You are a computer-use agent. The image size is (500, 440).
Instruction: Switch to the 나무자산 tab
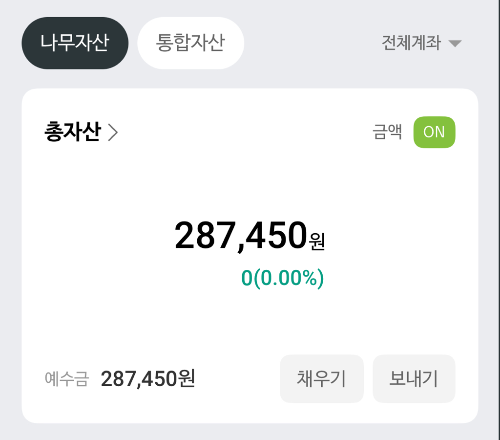(75, 43)
